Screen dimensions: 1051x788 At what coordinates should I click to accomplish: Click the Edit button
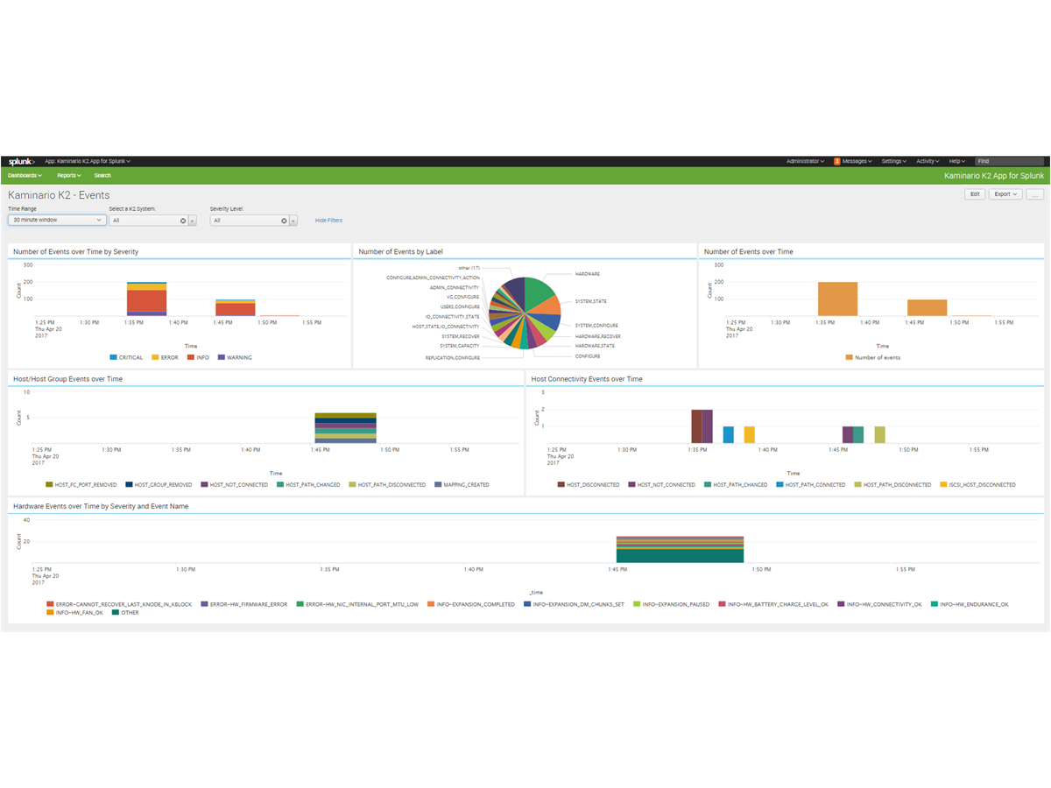(x=974, y=194)
